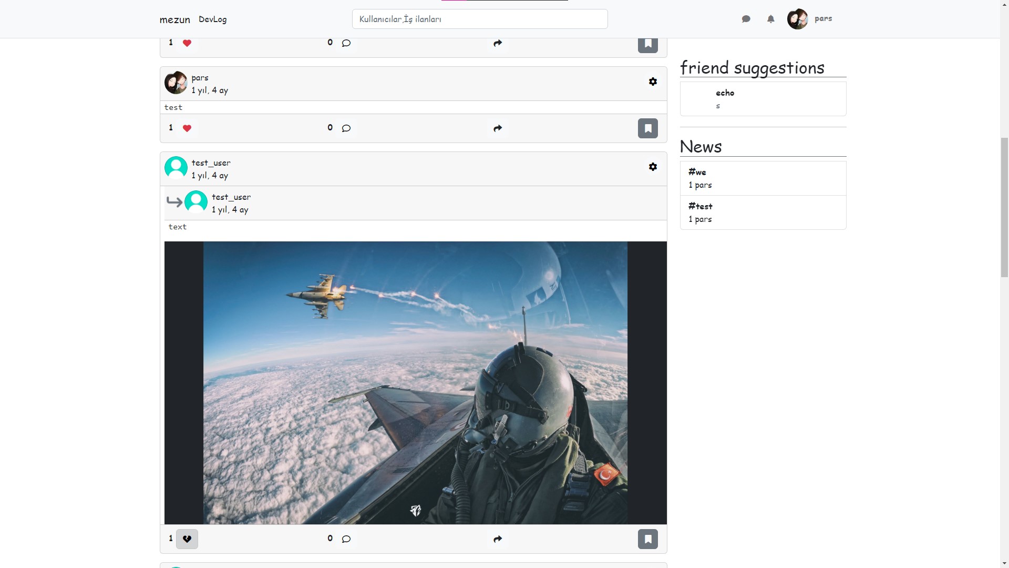Open pars avatar on the test post
Screen dimensions: 1009x568
(x=176, y=83)
